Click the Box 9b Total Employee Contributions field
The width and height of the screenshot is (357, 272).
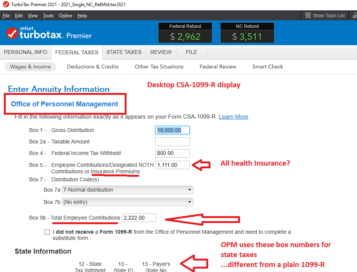[x=139, y=218]
